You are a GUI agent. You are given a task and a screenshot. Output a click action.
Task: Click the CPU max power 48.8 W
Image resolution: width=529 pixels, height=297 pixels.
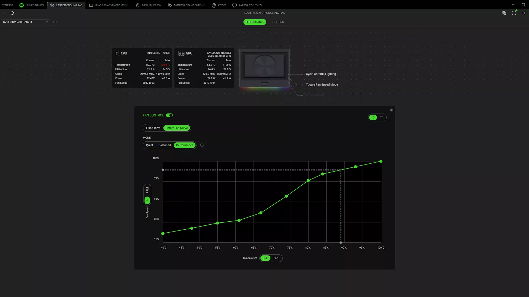pos(166,78)
